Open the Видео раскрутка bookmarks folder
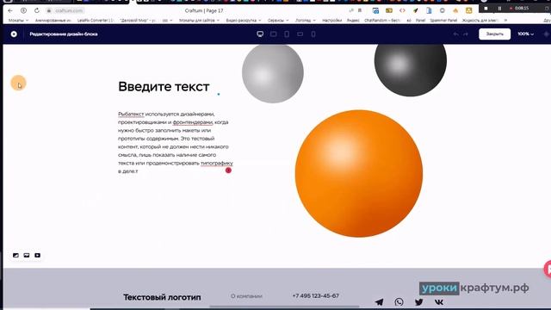 click(244, 21)
